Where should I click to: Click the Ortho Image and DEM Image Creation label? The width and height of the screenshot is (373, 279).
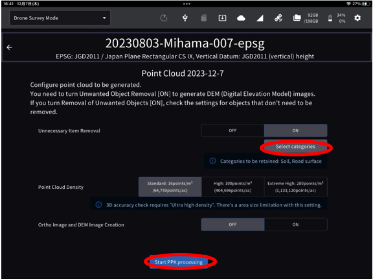(x=81, y=224)
